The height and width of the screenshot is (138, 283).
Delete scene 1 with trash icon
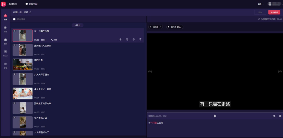point(140,39)
